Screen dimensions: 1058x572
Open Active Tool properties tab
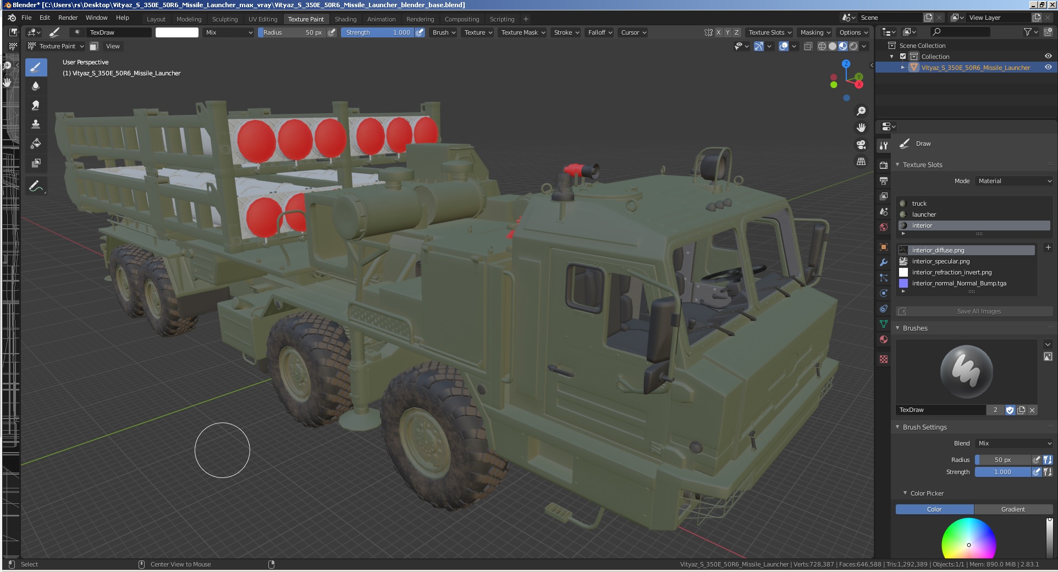click(883, 145)
